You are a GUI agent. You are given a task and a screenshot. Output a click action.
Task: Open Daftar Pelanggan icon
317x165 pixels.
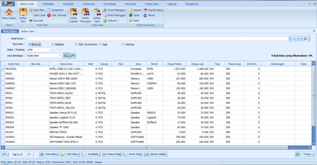[x=85, y=15]
